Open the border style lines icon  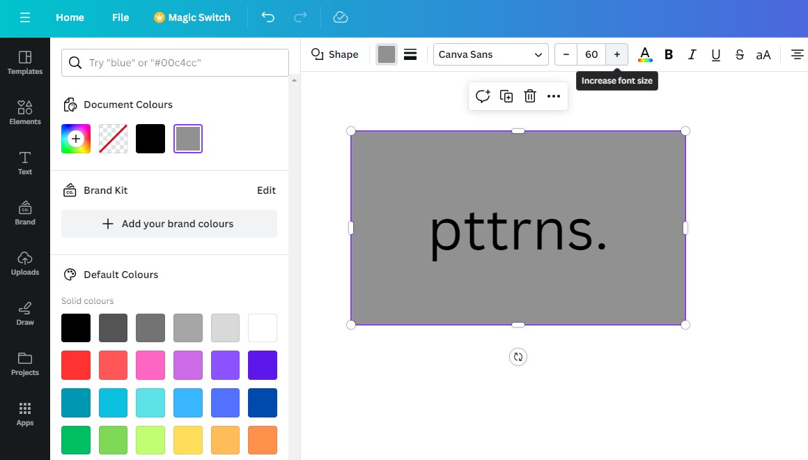(x=410, y=54)
